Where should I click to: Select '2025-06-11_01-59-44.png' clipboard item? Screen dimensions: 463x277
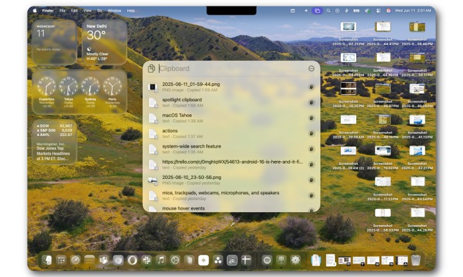click(225, 87)
